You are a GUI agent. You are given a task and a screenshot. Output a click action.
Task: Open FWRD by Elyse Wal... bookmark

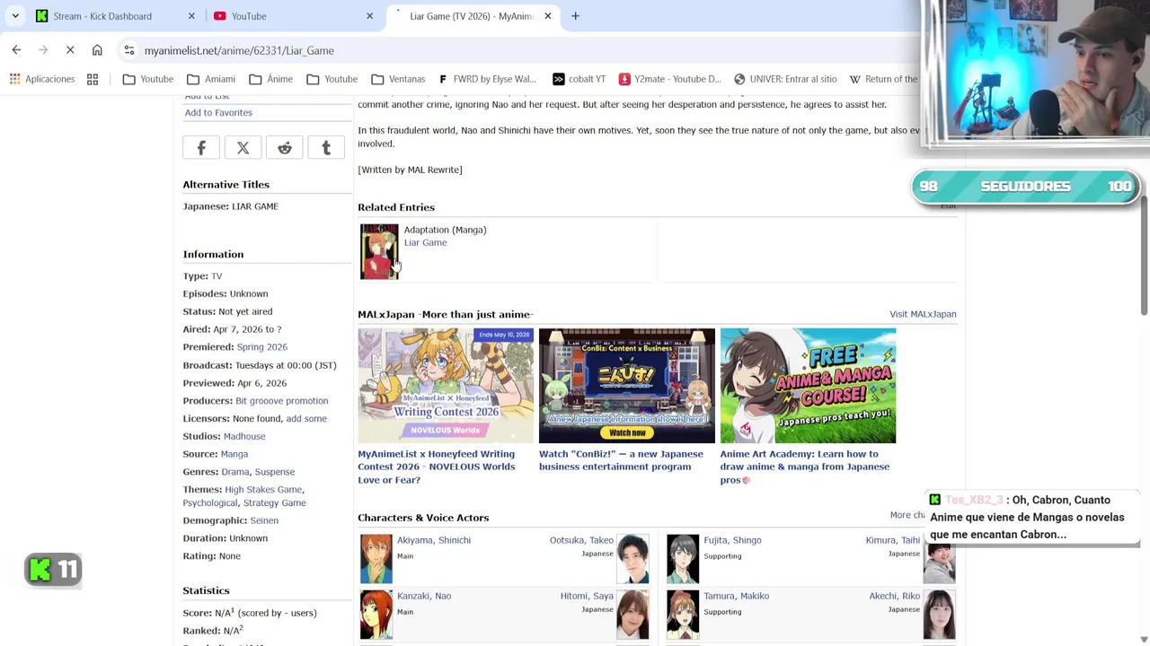[486, 79]
